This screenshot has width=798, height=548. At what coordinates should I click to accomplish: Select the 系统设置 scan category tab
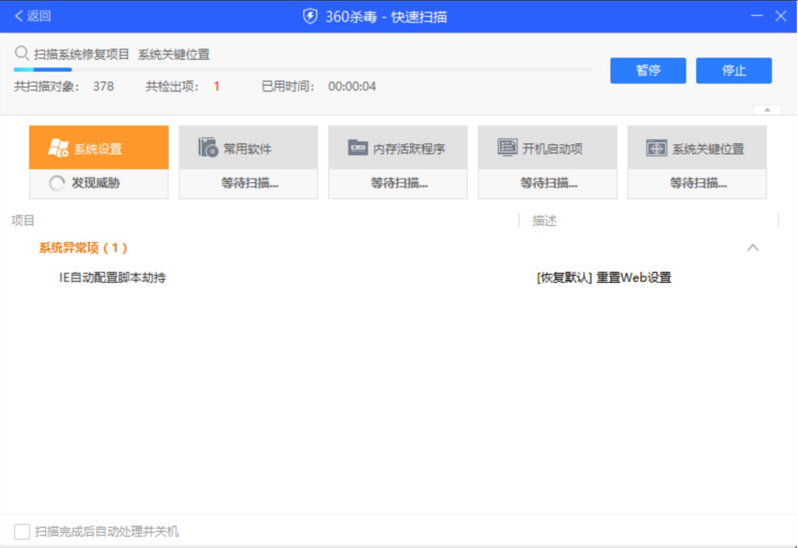[99, 148]
